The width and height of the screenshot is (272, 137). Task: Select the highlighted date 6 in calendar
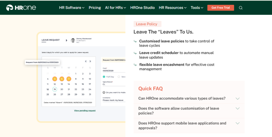[x=62, y=79]
